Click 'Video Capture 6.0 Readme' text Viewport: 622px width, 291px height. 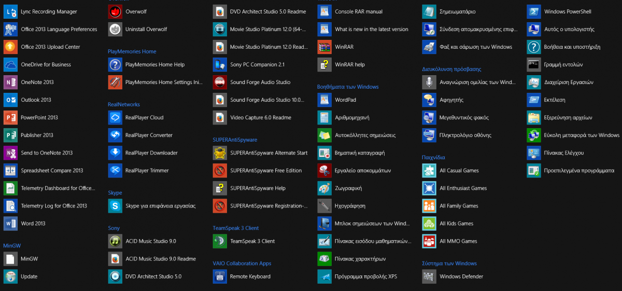[x=261, y=117]
